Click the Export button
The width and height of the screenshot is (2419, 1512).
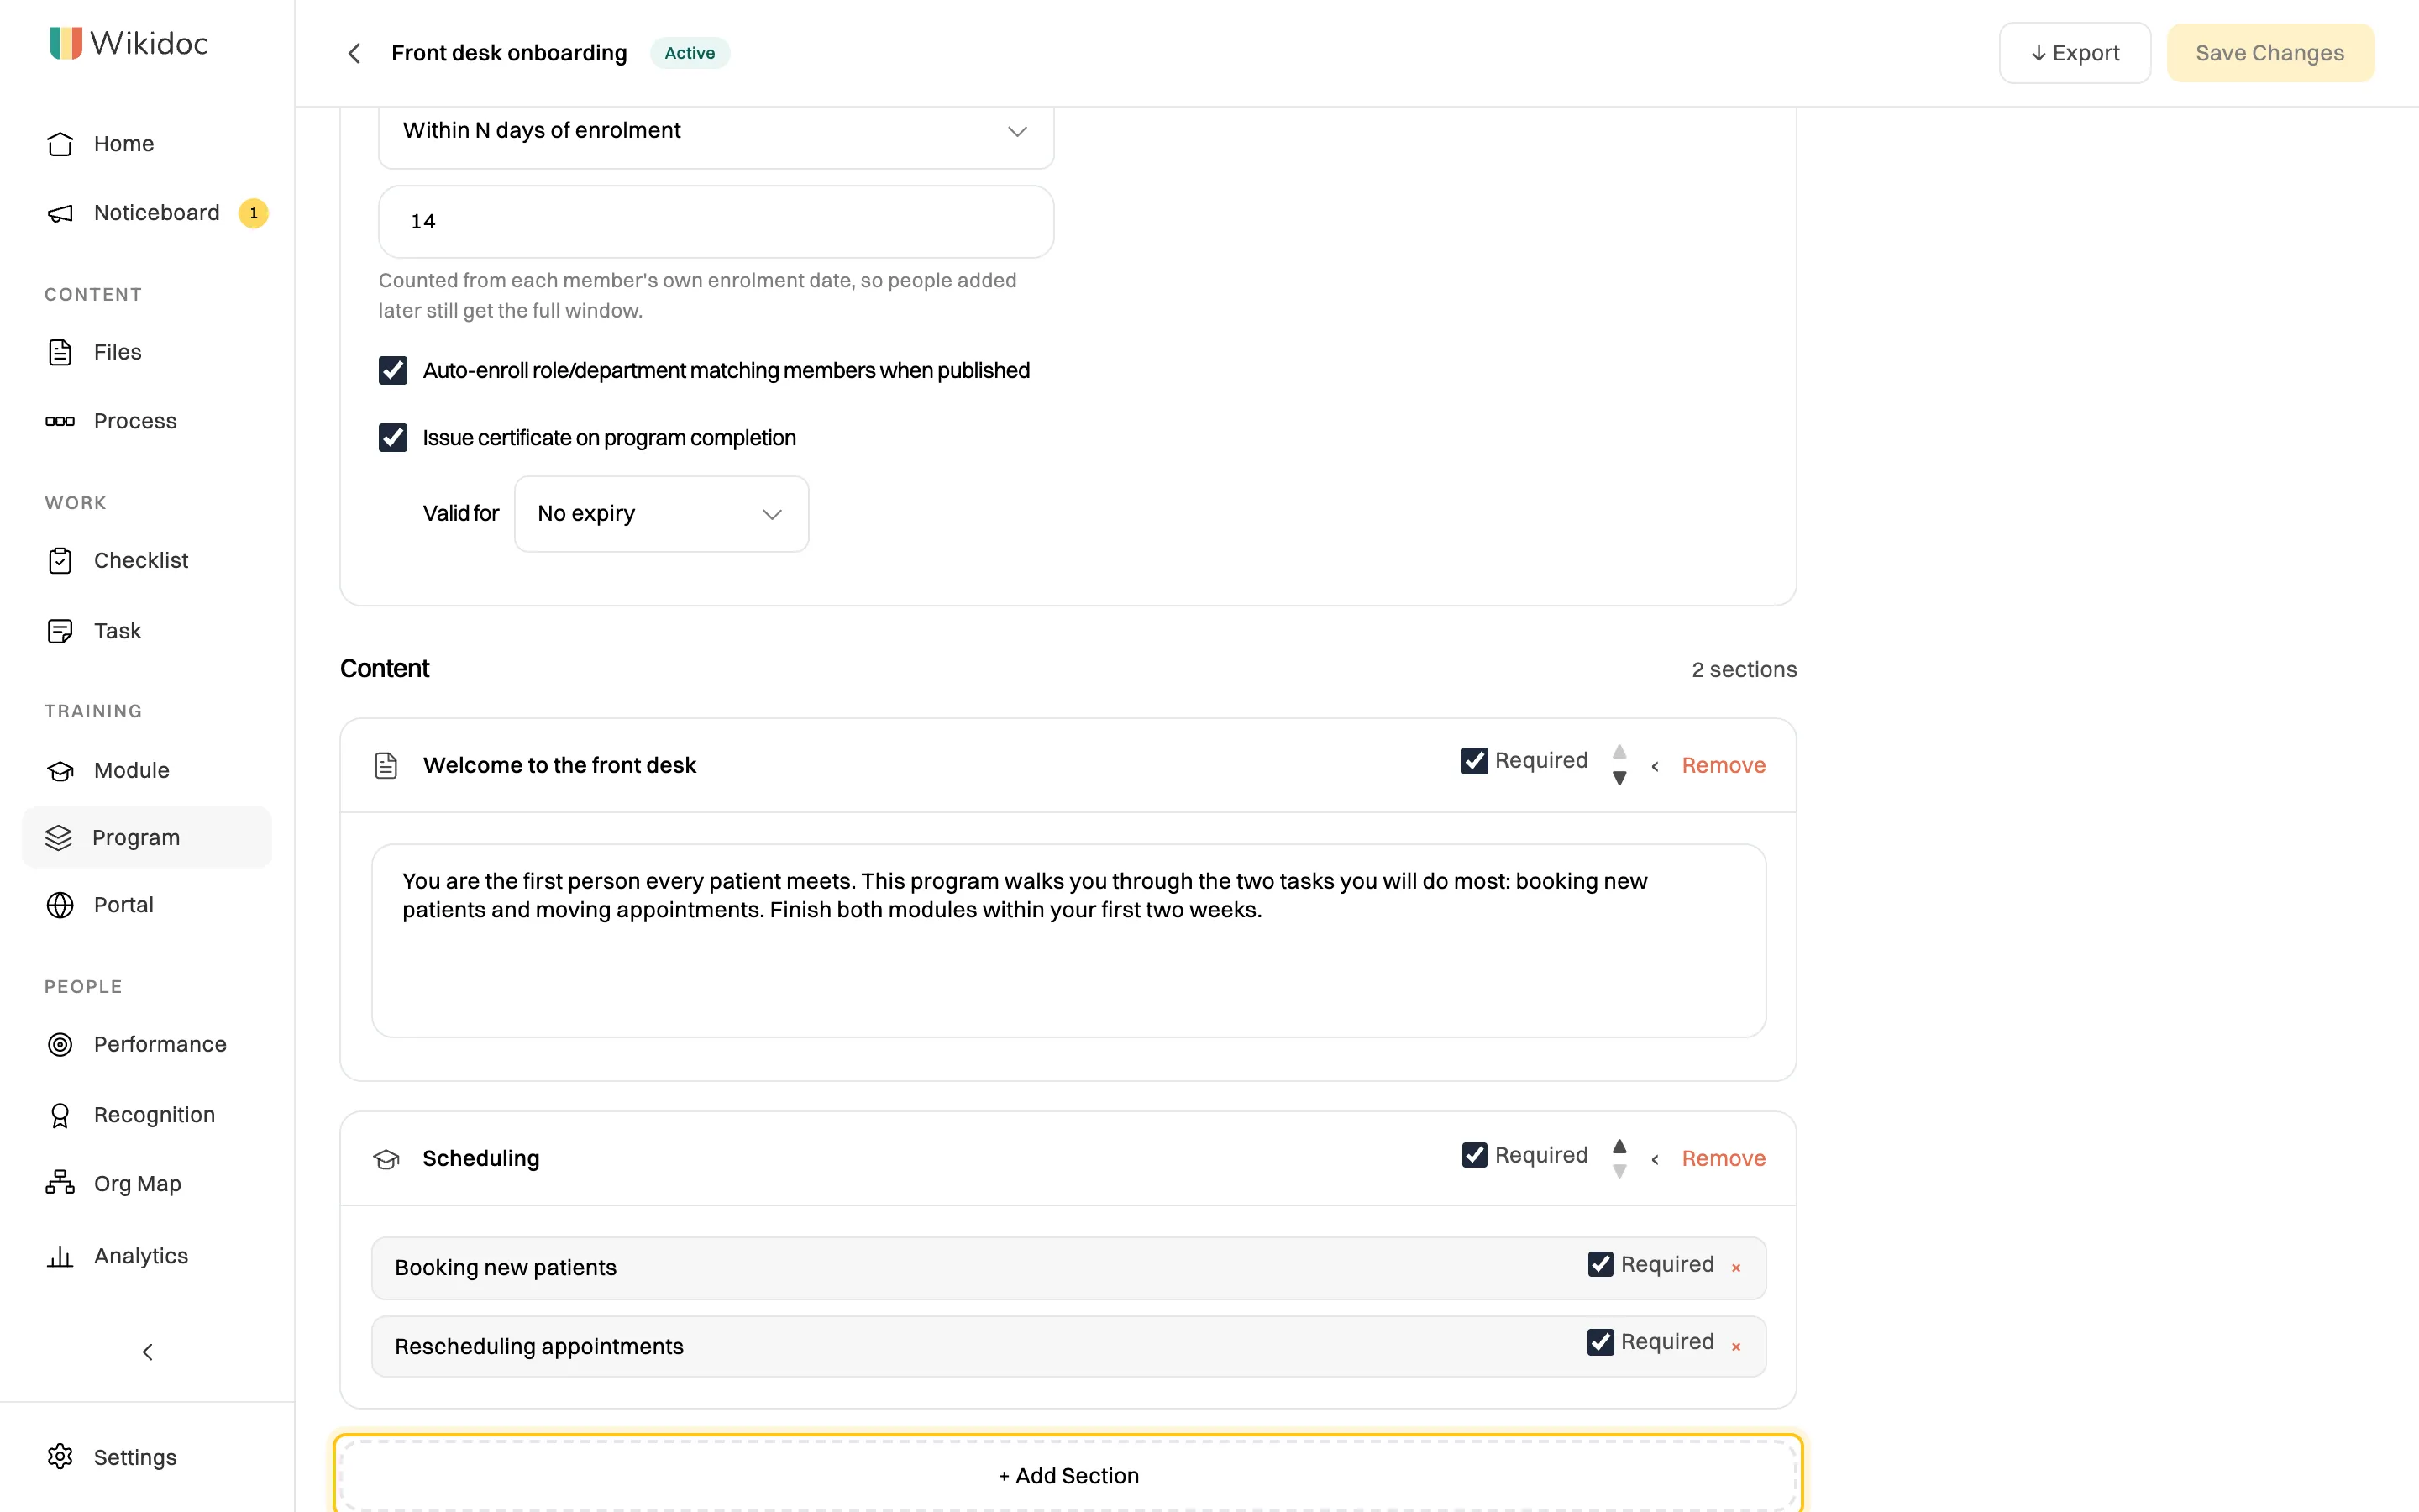point(2074,53)
